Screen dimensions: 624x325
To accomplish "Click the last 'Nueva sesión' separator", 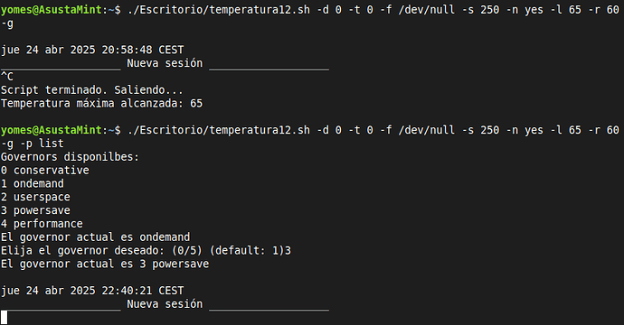I will [x=165, y=304].
